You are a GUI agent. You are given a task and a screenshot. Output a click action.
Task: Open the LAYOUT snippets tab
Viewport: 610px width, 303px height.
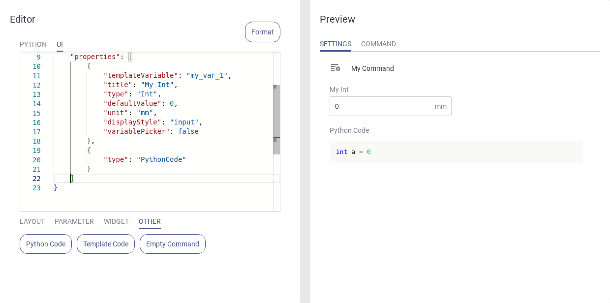click(x=32, y=221)
